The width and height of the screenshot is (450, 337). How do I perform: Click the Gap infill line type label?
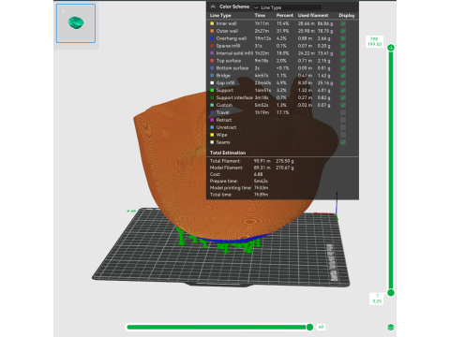tap(225, 83)
